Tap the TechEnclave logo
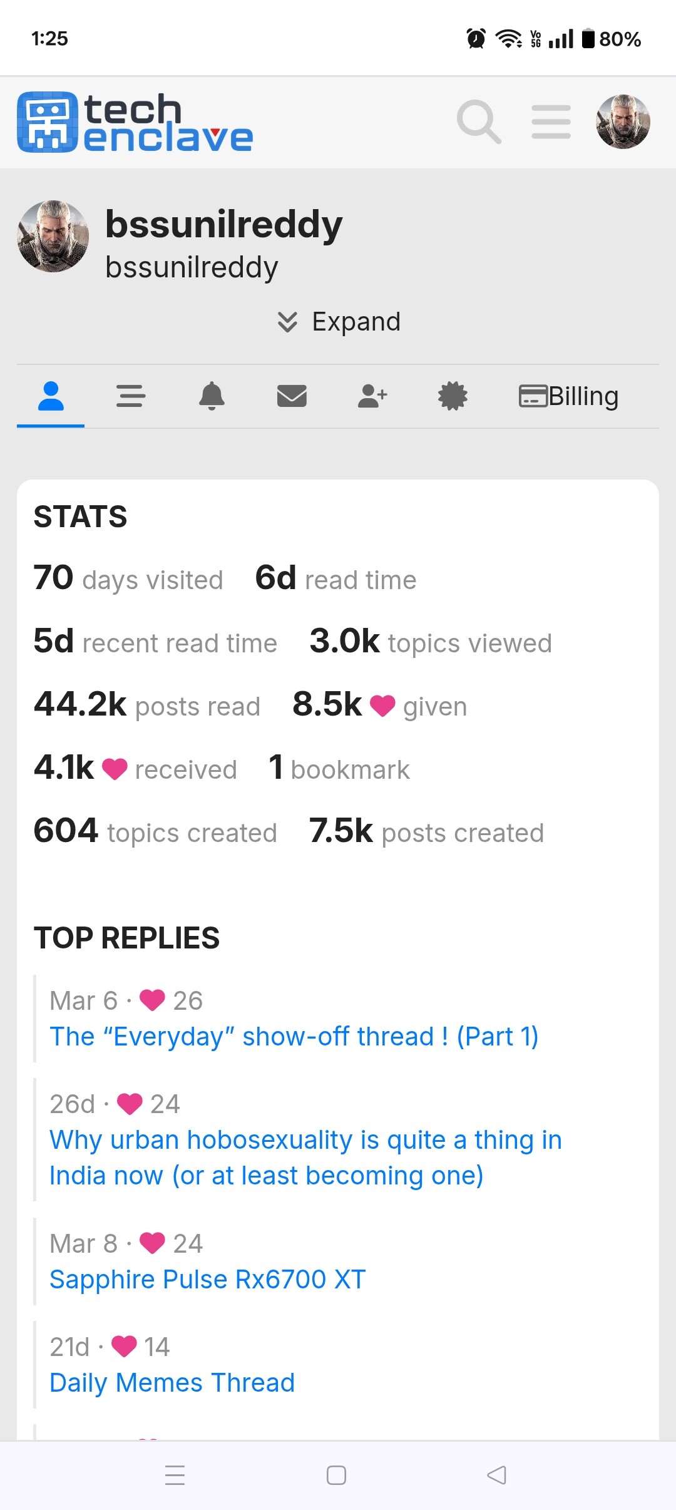This screenshot has width=676, height=1510. pyautogui.click(x=135, y=122)
